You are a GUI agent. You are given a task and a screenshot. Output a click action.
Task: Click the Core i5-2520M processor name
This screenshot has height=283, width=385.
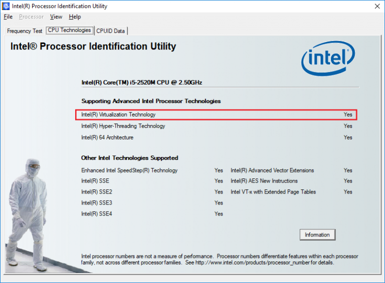coord(141,82)
